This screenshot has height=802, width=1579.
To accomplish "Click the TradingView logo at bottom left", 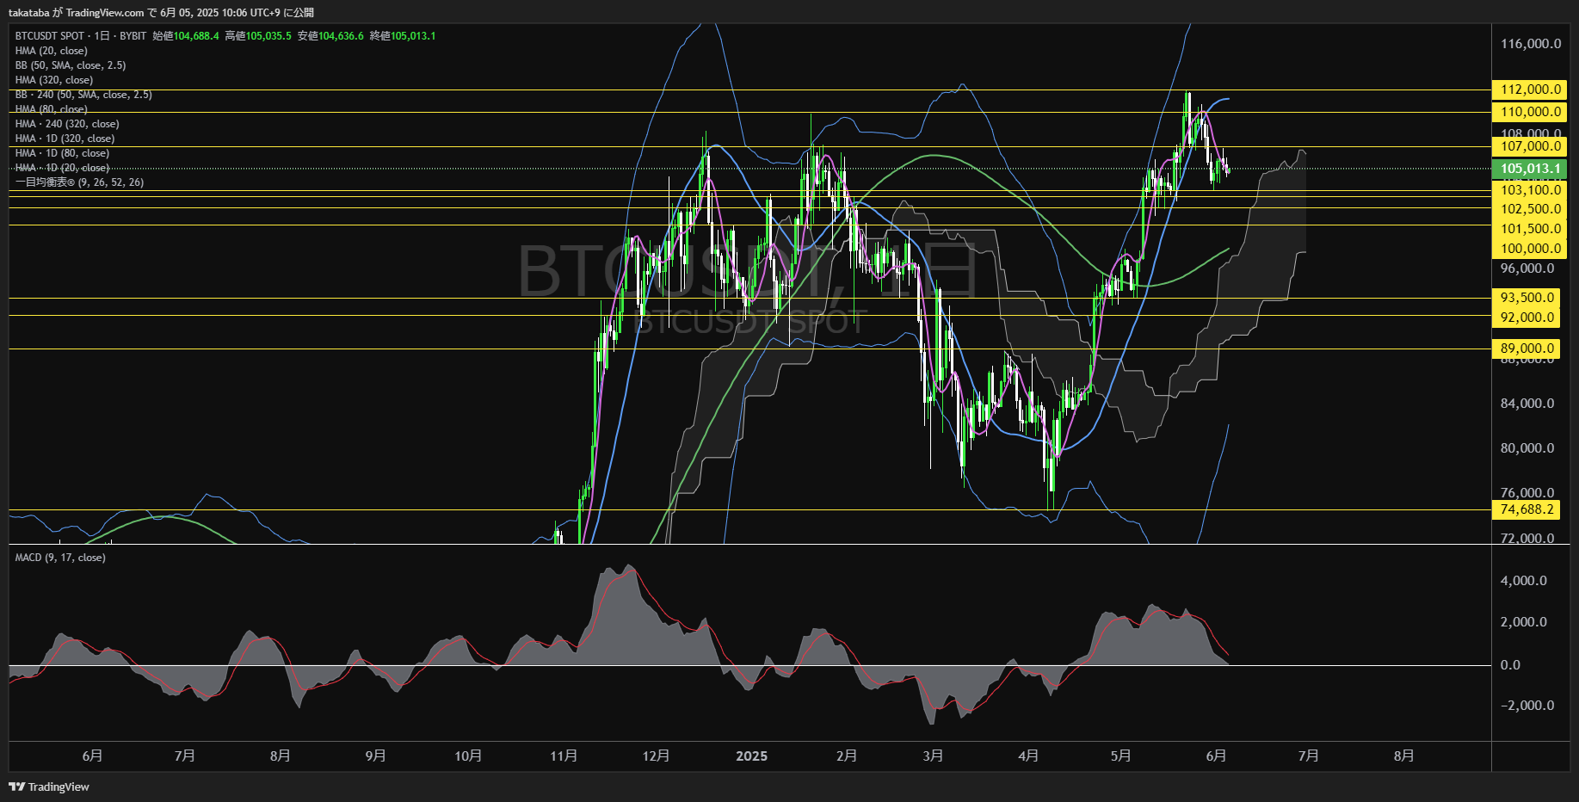I will (x=49, y=787).
